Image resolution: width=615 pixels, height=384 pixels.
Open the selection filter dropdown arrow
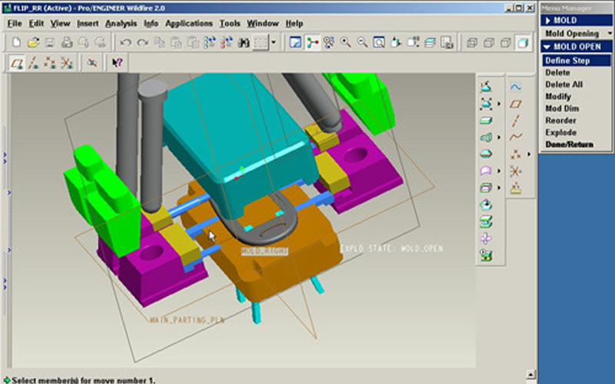pyautogui.click(x=274, y=43)
